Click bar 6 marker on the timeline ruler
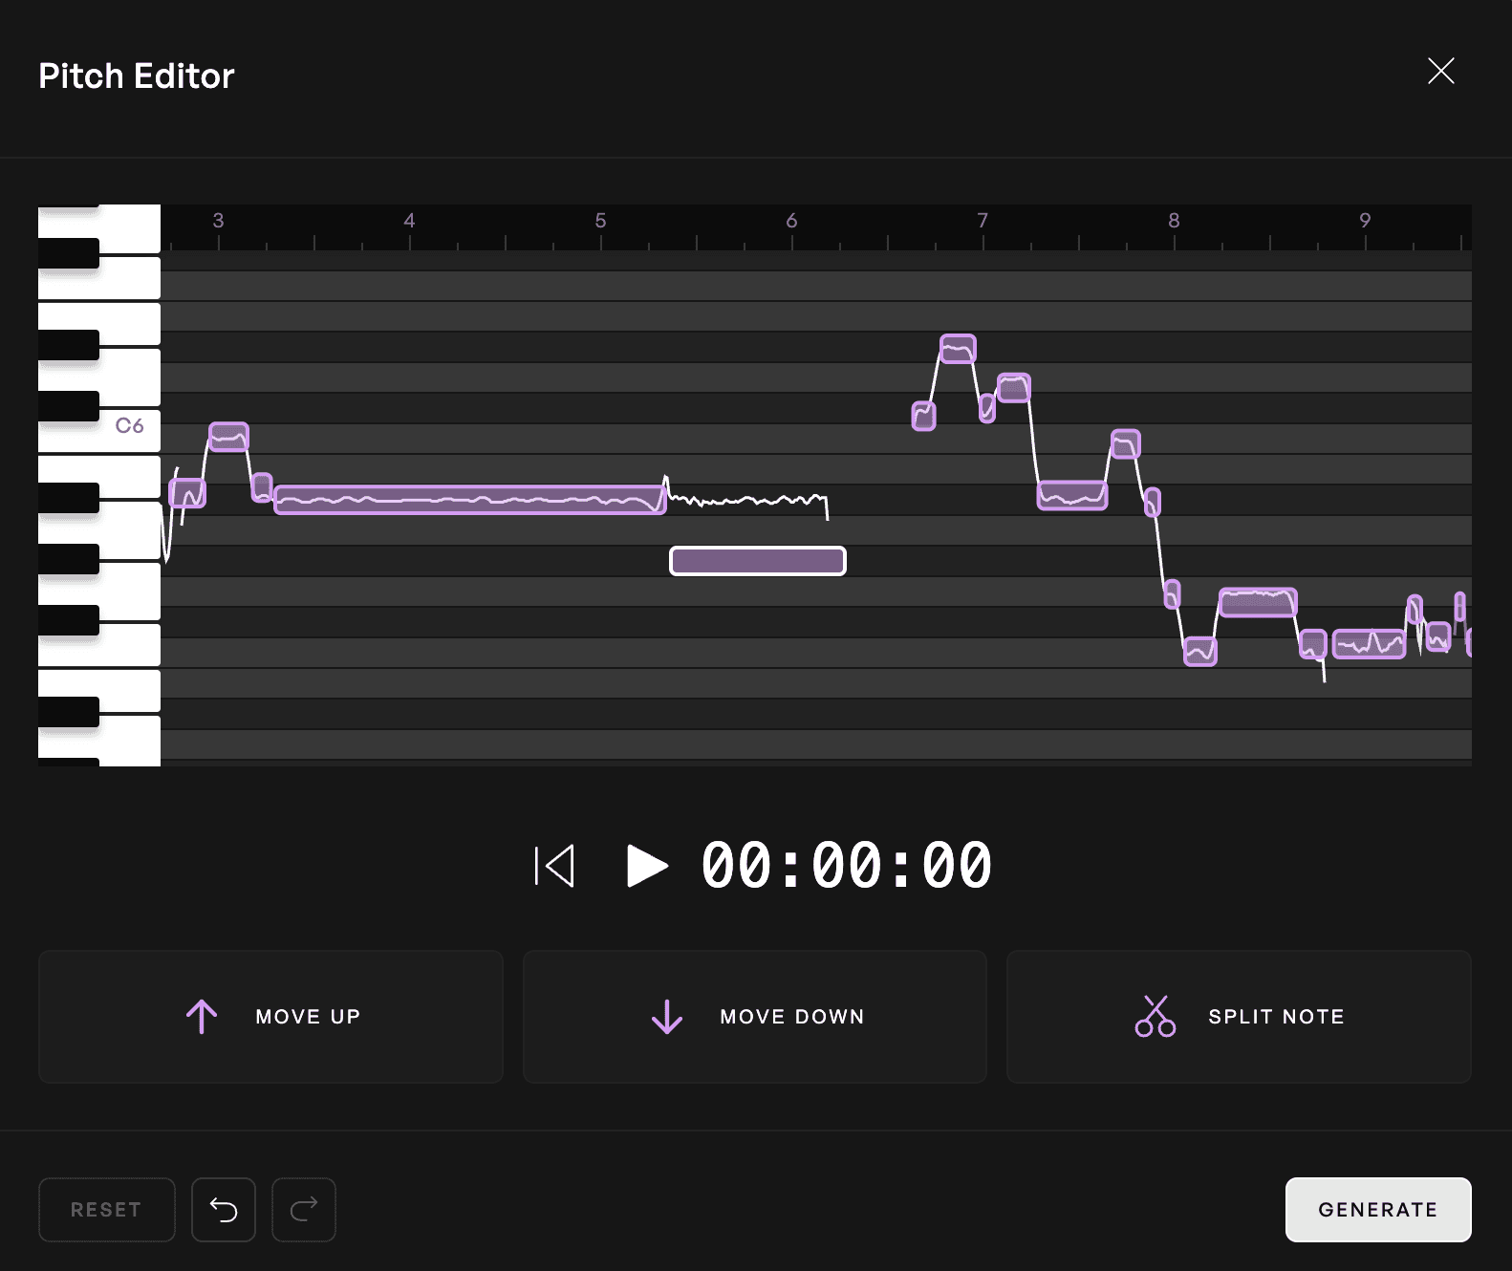This screenshot has width=1512, height=1271. pos(791,221)
